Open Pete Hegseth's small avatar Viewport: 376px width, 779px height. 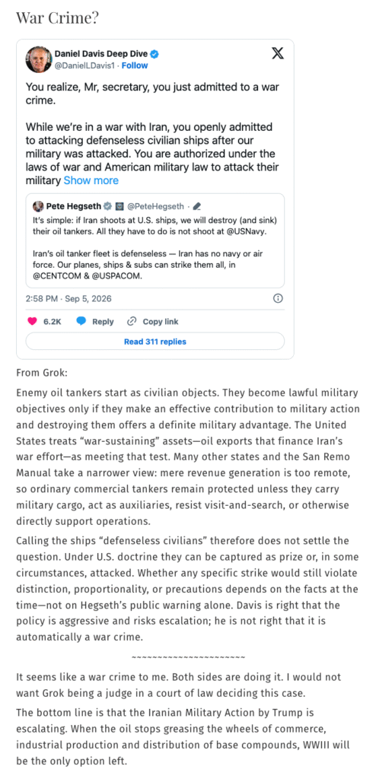(38, 205)
